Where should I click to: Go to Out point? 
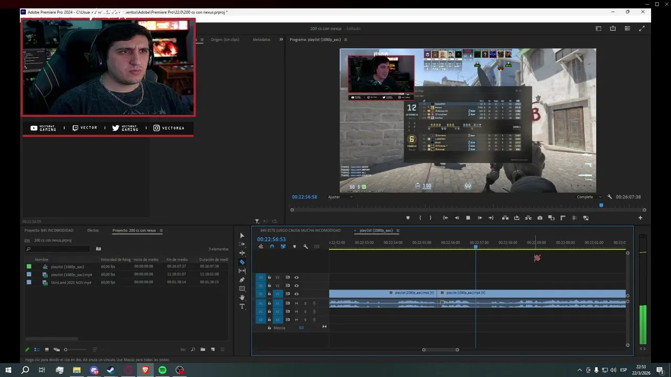click(x=491, y=218)
